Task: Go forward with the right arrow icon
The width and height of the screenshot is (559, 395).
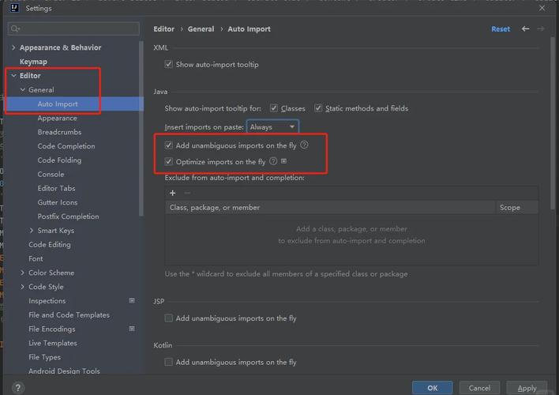Action: pyautogui.click(x=541, y=29)
